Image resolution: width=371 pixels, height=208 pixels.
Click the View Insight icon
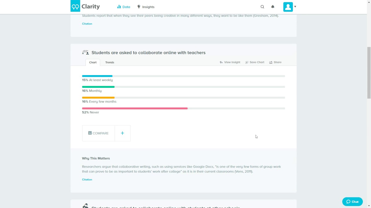pos(221,62)
